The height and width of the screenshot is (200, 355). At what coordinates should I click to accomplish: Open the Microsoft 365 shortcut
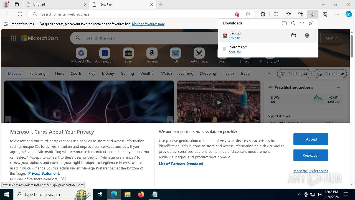coord(81,56)
